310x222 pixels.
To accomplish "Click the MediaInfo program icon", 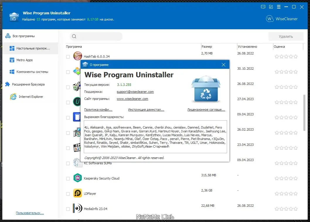I will (77, 208).
